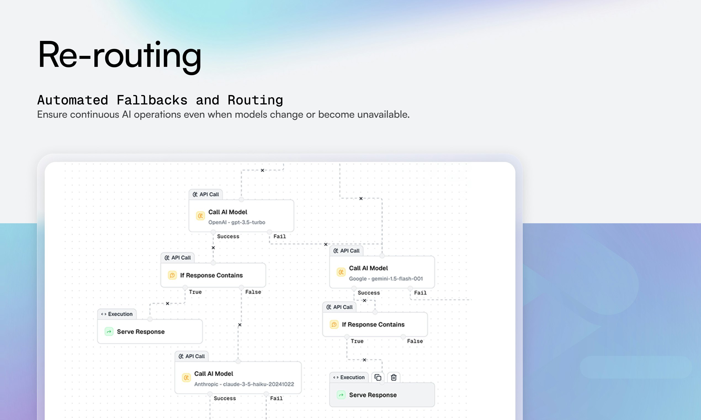The height and width of the screenshot is (420, 701).
Task: Click the Fail output port of the Claude haiku node
Action: click(x=266, y=394)
